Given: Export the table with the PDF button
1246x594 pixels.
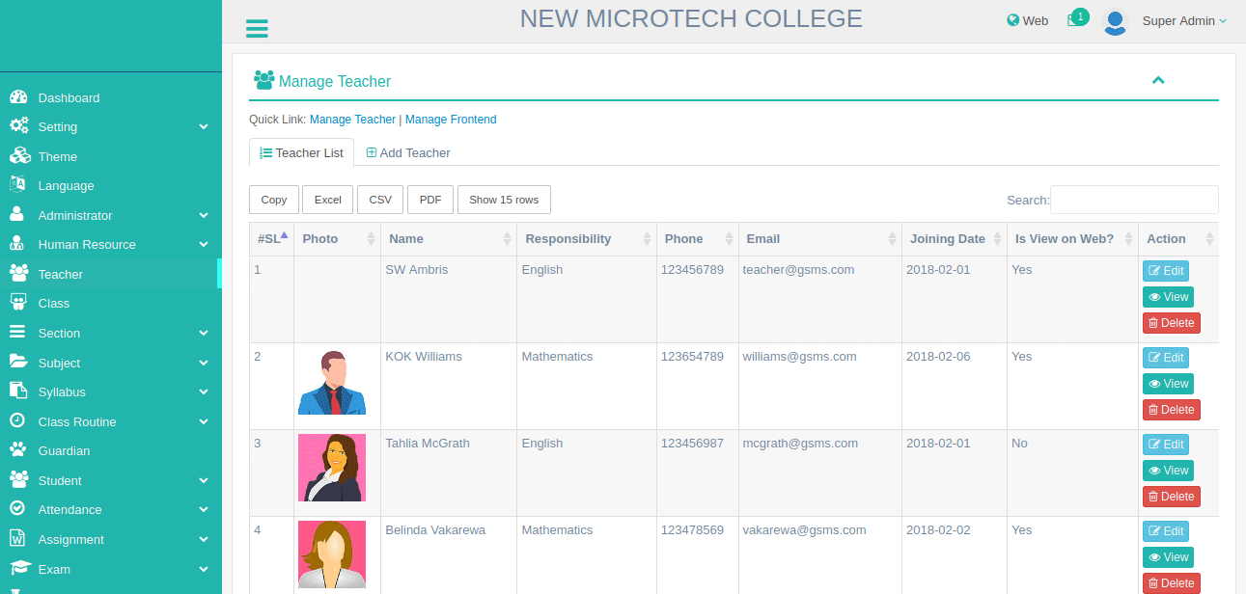Looking at the screenshot, I should [x=430, y=200].
